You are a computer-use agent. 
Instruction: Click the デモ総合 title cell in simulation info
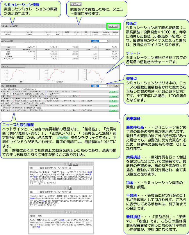(29, 34)
